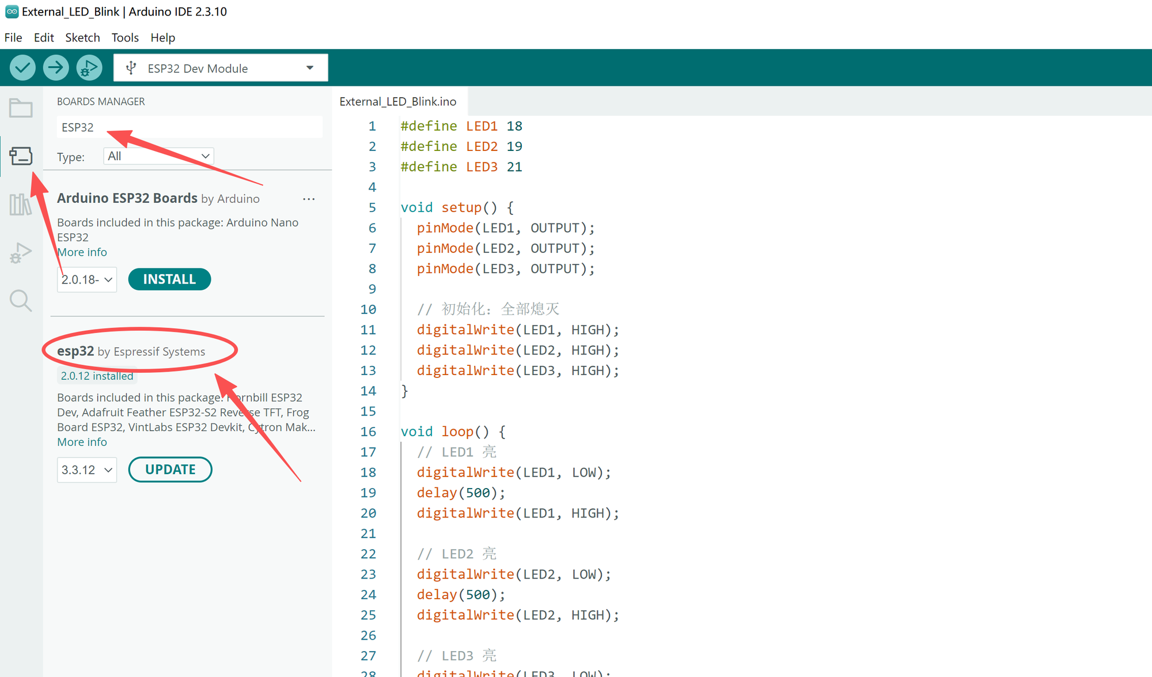Update the esp32 Espressif package
The width and height of the screenshot is (1152, 677).
pos(170,470)
